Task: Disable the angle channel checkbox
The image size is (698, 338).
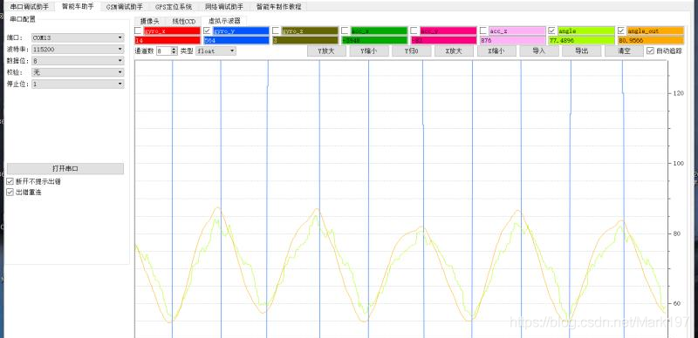Action: pyautogui.click(x=552, y=30)
